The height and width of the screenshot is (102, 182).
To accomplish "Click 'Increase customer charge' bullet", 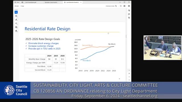I will (41, 46).
